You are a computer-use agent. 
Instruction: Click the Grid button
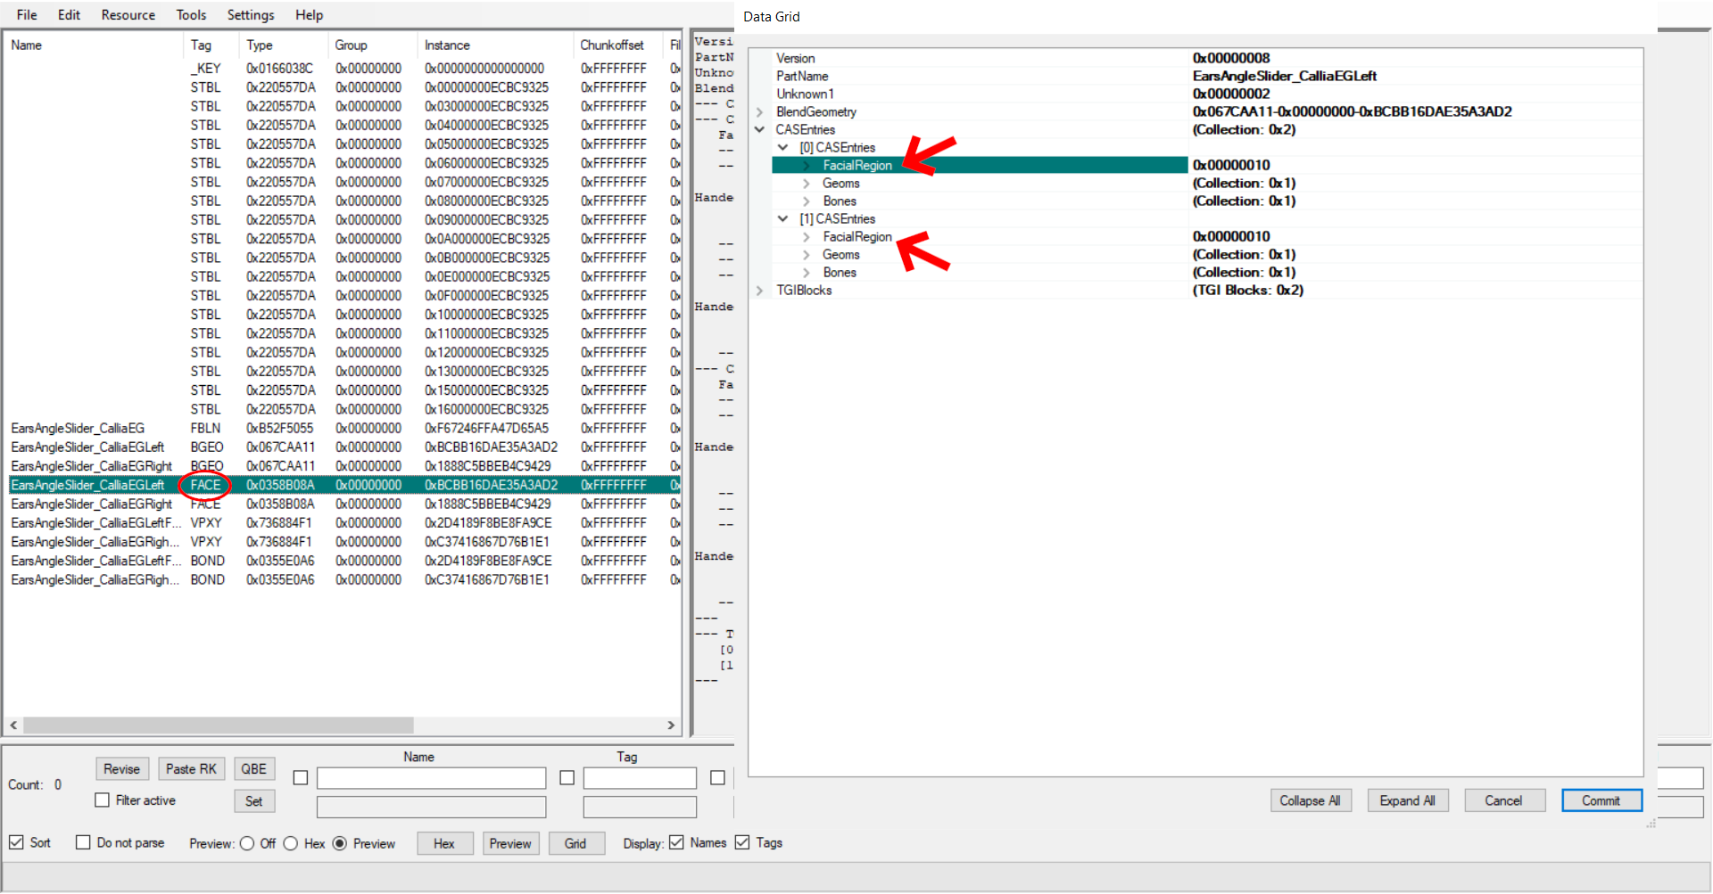pos(575,843)
